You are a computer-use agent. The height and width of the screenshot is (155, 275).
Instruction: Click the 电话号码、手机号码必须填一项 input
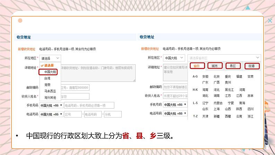(89, 105)
